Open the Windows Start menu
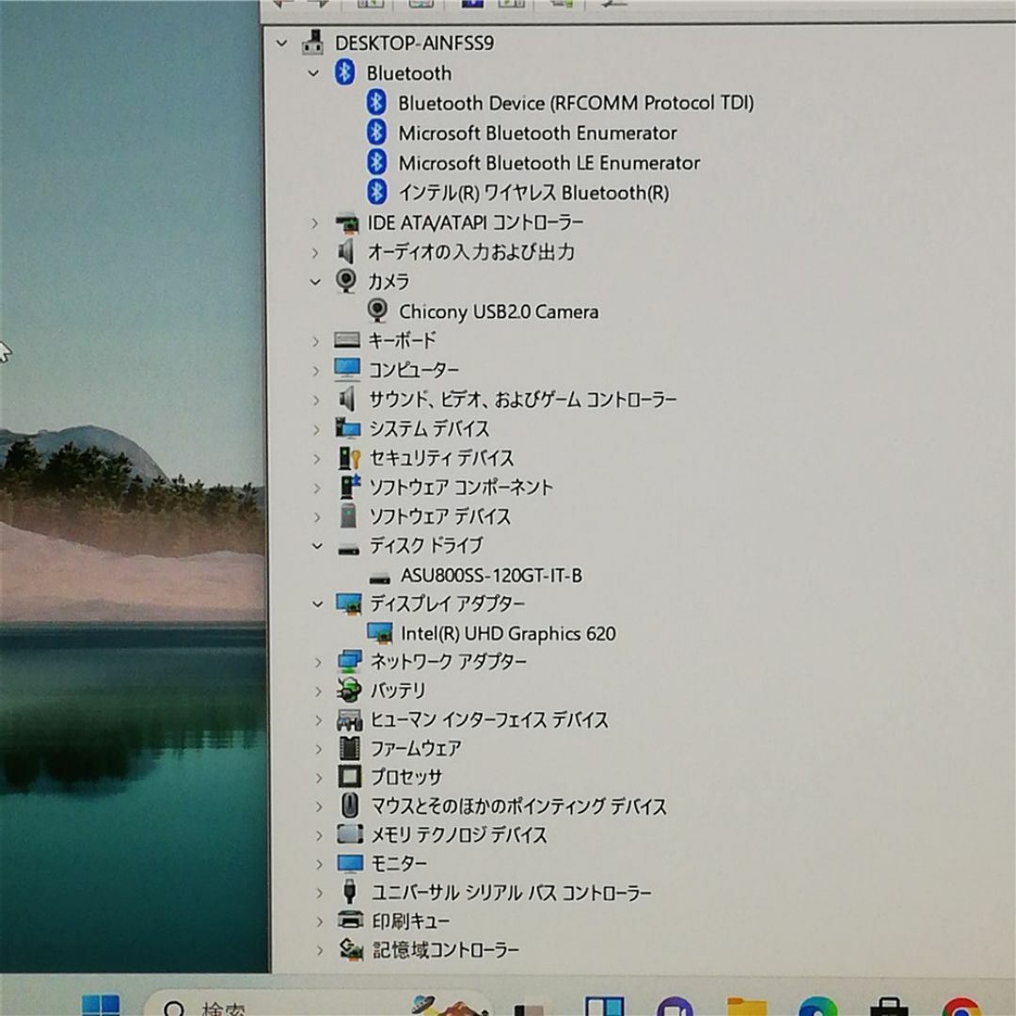 pyautogui.click(x=101, y=1005)
